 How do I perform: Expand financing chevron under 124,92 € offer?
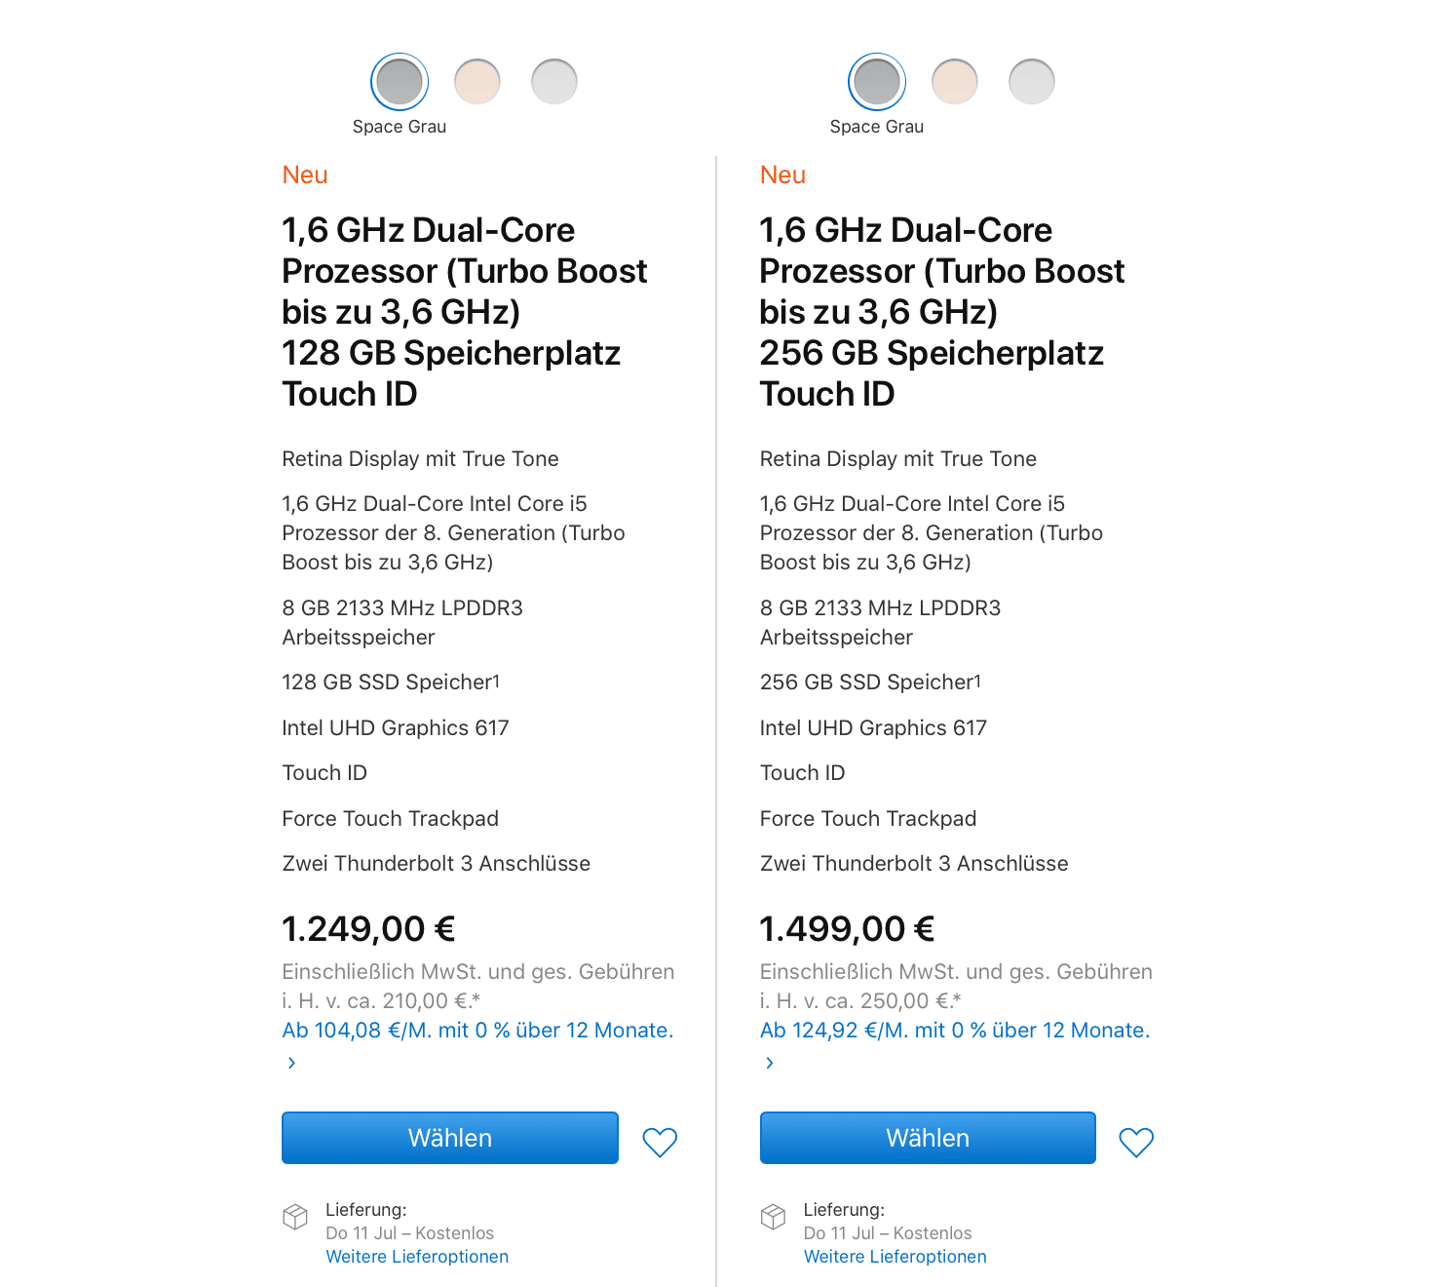point(770,1063)
